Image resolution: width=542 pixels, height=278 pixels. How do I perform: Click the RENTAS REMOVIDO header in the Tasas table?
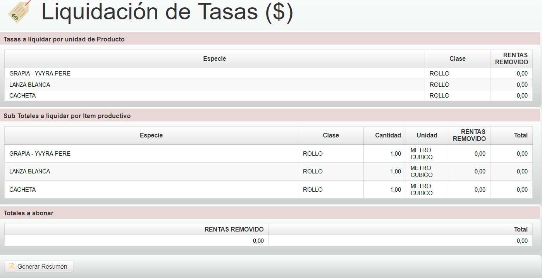coord(511,59)
